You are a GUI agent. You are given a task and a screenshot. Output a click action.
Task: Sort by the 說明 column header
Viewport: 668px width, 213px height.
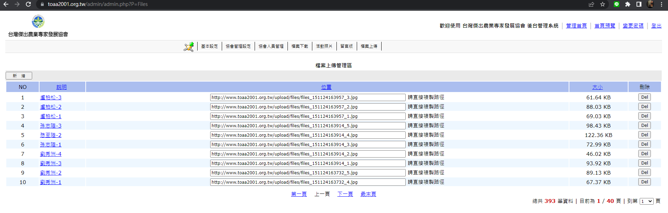62,87
